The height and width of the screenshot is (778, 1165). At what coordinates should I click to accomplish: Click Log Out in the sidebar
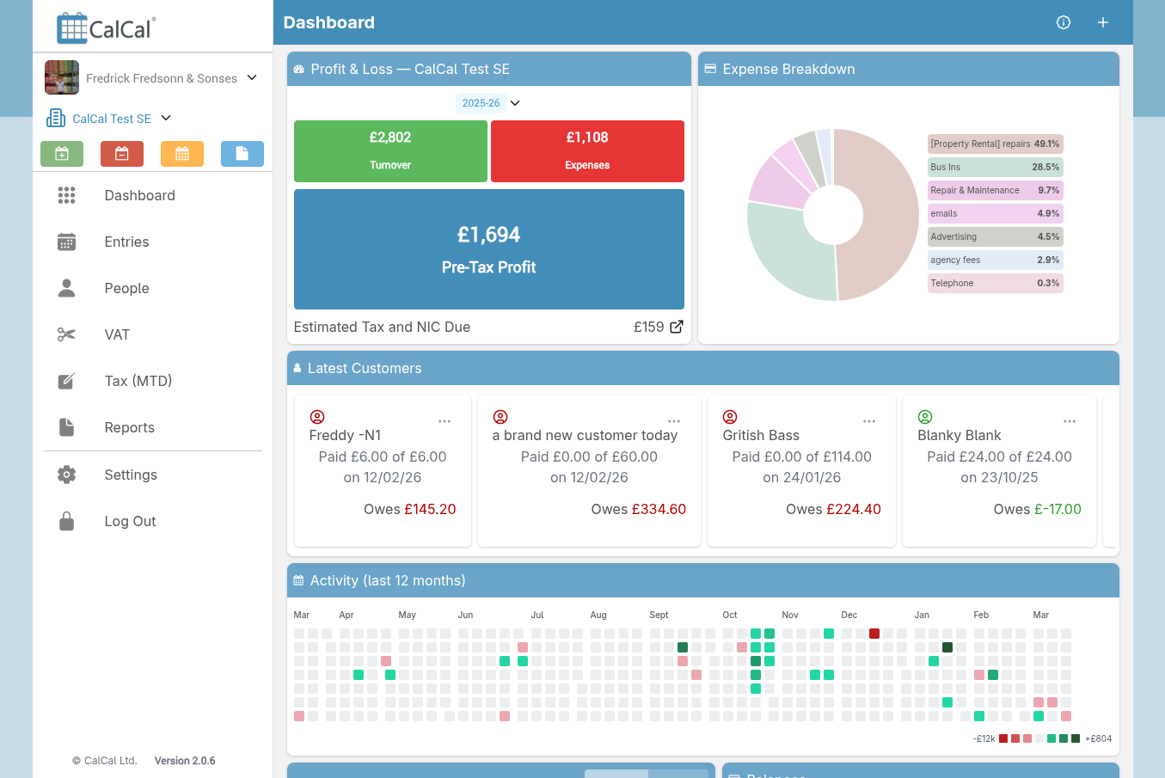click(130, 521)
